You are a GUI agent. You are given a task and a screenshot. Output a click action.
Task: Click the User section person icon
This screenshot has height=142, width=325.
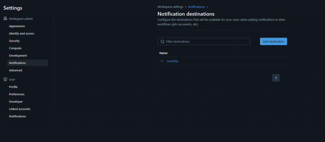click(x=5, y=80)
